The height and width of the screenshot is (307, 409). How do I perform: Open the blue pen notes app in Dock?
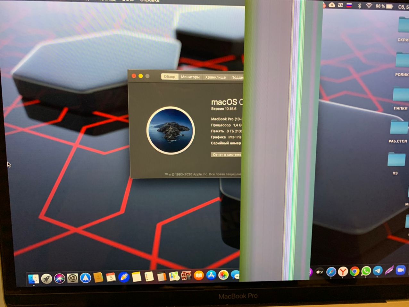pyautogui.click(x=124, y=277)
